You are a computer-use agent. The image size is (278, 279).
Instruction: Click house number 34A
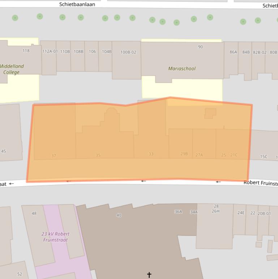(194, 212)
